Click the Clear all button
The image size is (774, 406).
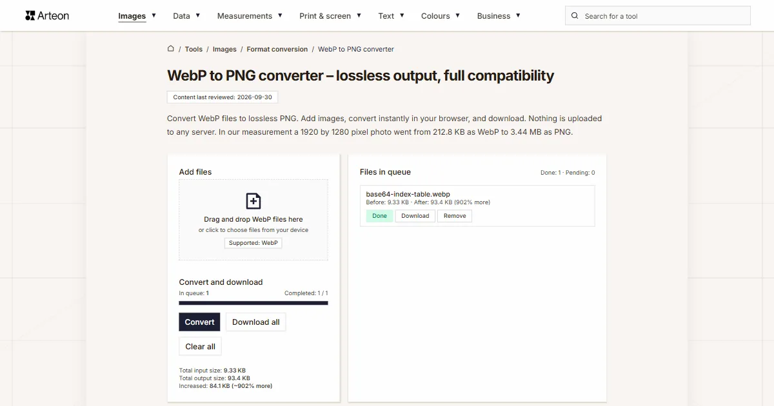click(201, 346)
